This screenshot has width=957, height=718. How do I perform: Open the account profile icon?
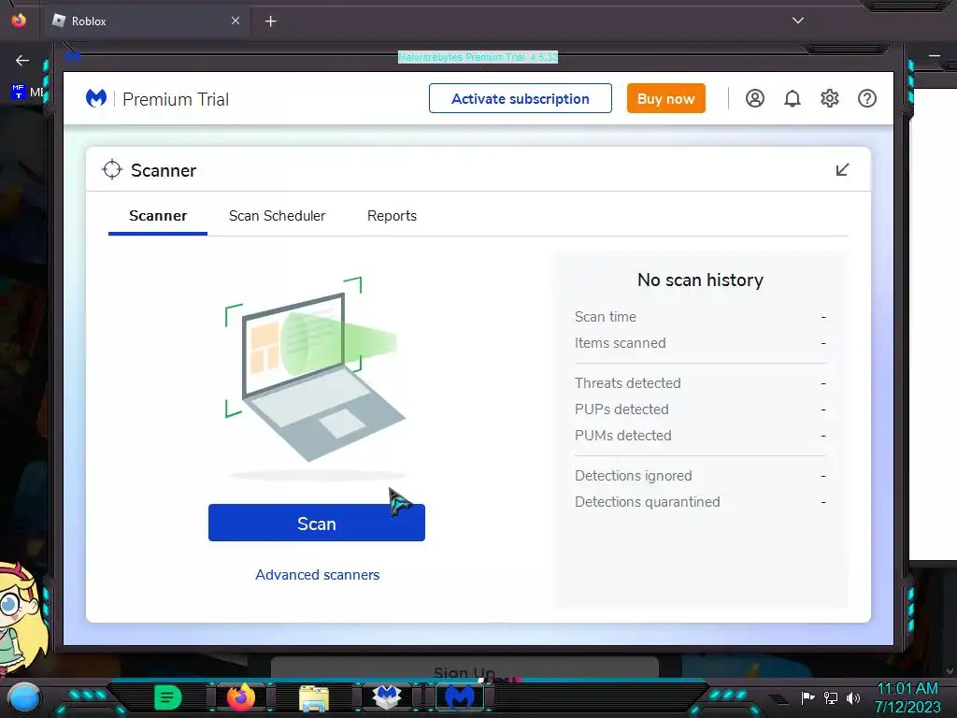[755, 98]
